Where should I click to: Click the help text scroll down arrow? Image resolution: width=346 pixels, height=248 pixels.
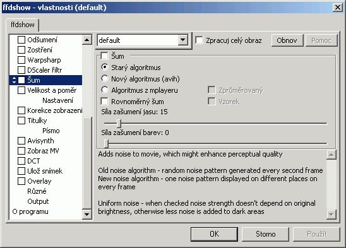click(331, 215)
